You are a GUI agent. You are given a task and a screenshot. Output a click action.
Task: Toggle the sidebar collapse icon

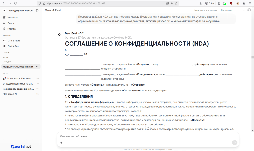[x=37, y=11]
